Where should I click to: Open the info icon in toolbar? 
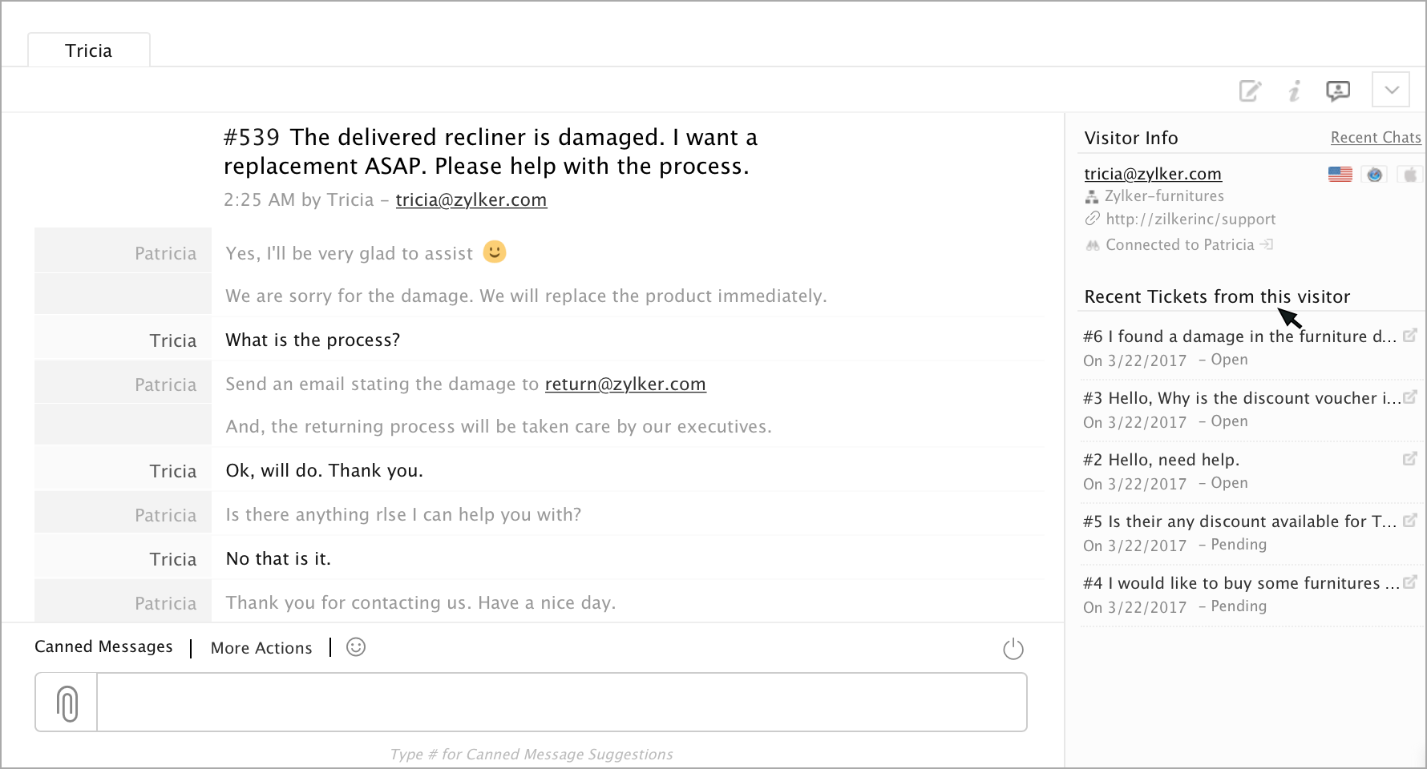(1294, 91)
